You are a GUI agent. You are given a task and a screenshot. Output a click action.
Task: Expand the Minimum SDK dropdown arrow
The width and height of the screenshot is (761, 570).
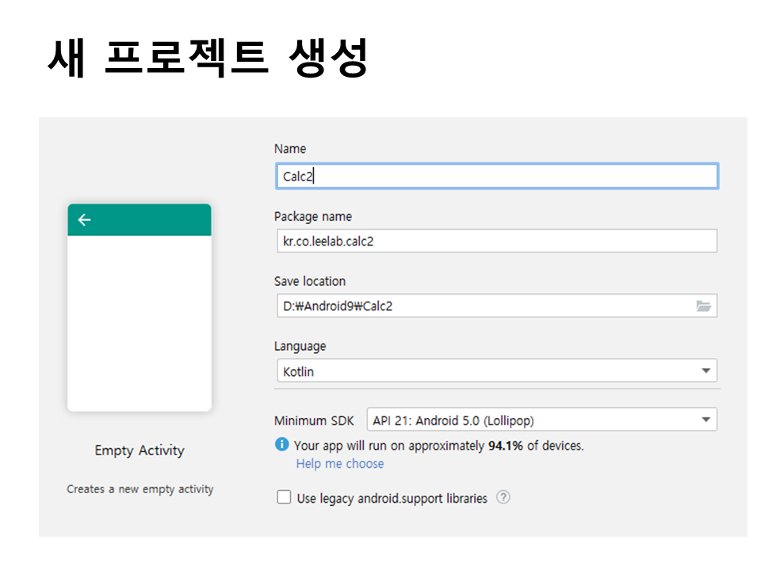[x=705, y=420]
